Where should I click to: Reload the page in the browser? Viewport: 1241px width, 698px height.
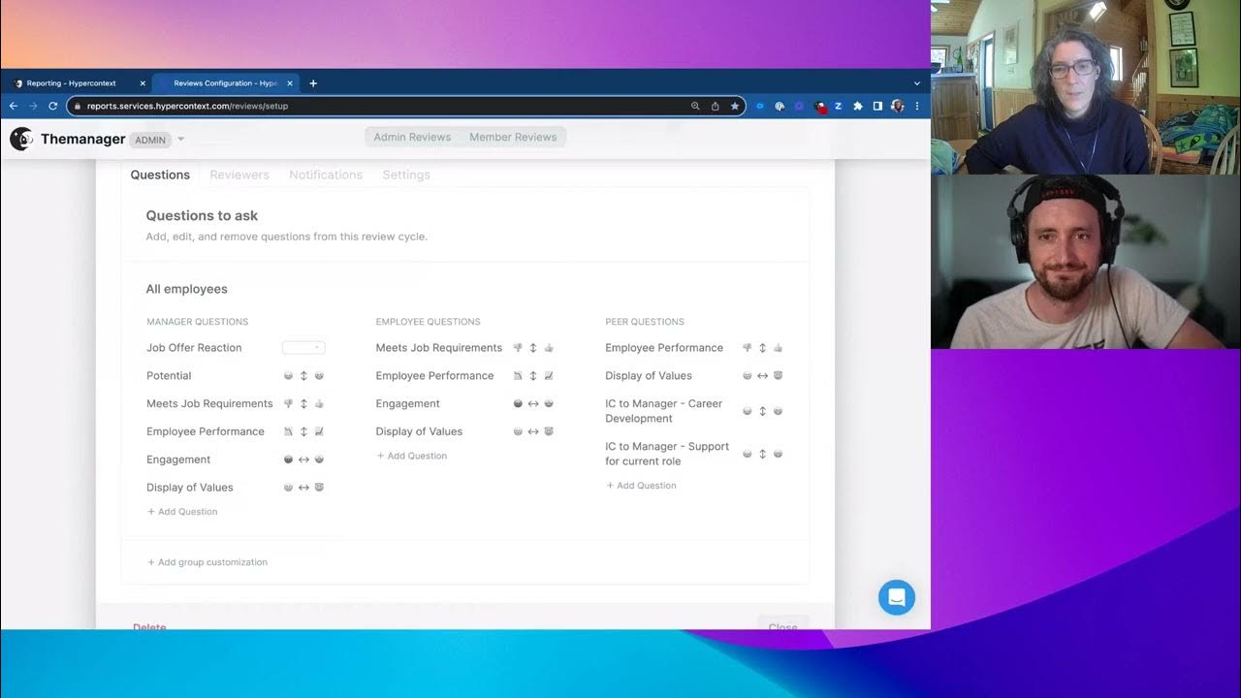[50, 107]
